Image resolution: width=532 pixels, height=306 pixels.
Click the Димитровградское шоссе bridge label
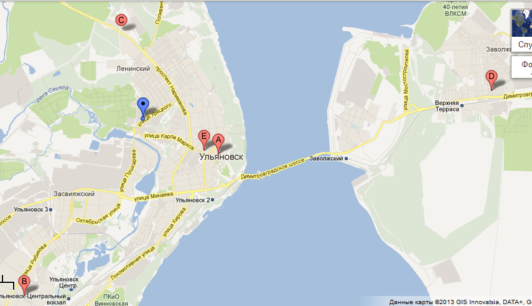(x=273, y=169)
